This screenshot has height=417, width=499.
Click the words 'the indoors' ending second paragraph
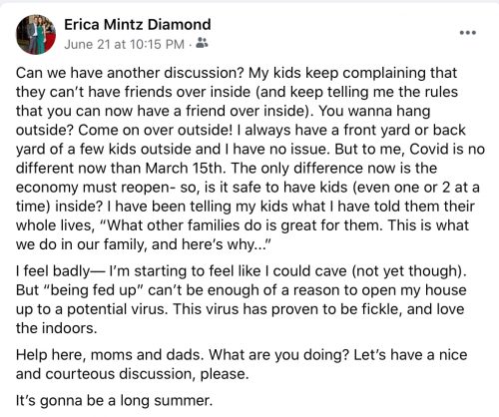click(x=56, y=328)
